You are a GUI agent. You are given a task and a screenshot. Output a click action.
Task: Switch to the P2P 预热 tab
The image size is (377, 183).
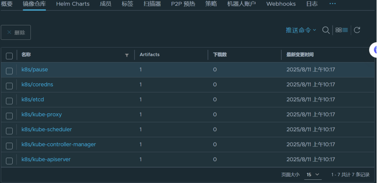[x=183, y=4]
